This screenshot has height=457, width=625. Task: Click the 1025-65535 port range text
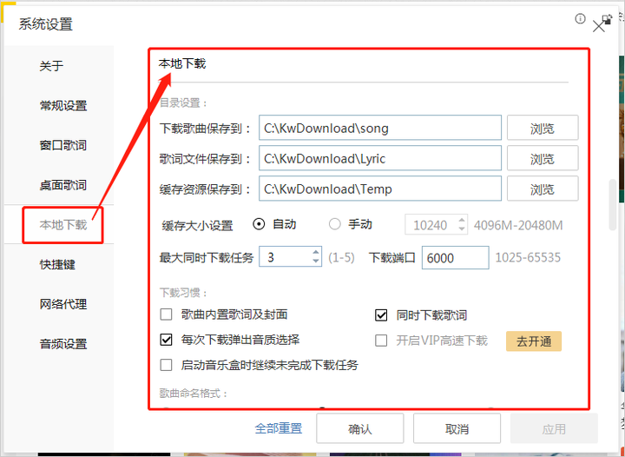[528, 258]
